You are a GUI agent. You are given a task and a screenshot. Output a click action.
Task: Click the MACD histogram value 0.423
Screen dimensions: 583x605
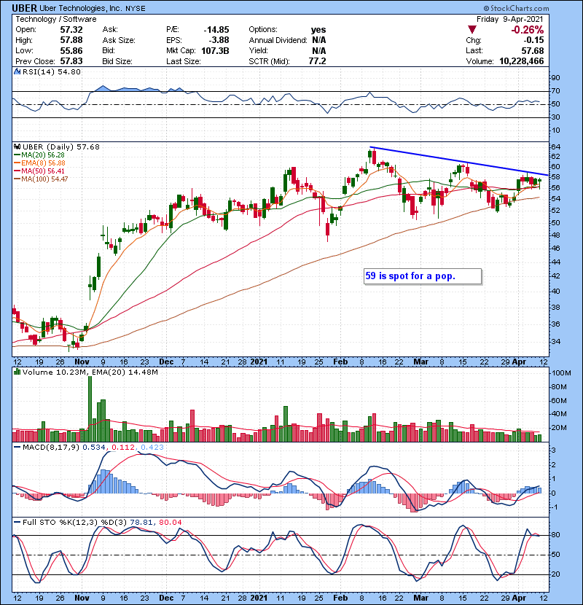tap(152, 448)
